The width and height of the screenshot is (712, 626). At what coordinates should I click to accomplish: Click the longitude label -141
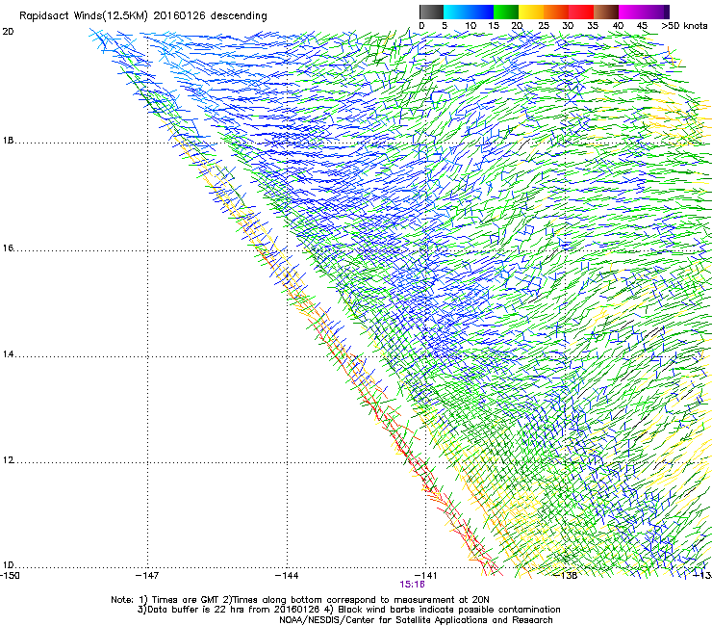pyautogui.click(x=425, y=576)
